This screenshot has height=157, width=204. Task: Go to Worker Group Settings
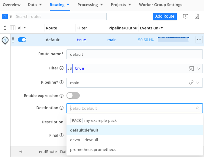[160, 5]
